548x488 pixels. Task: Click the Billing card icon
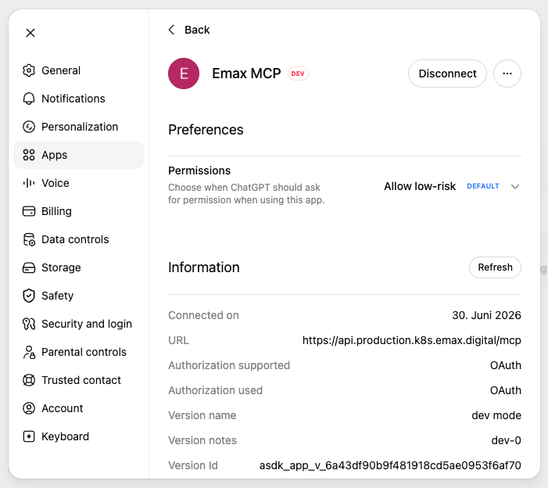pos(29,211)
